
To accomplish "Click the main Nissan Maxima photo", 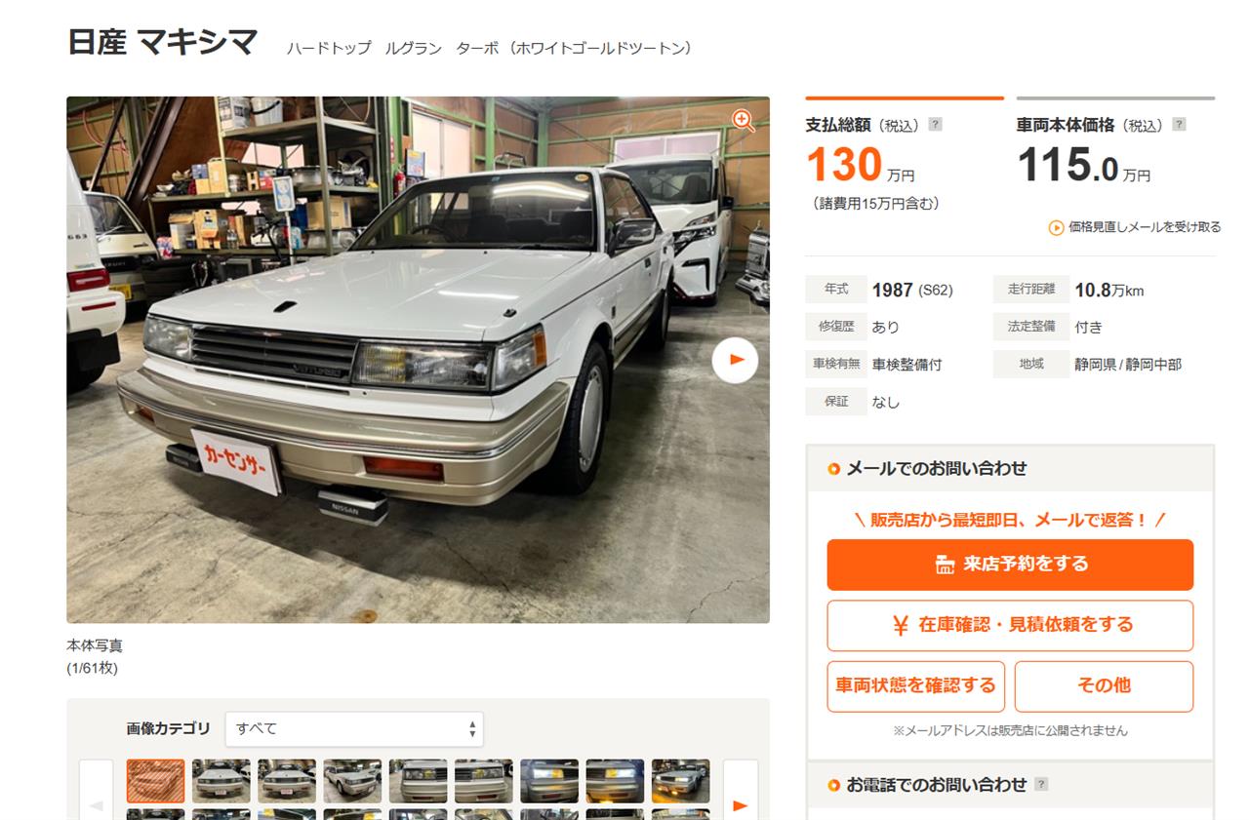I will pyautogui.click(x=418, y=360).
